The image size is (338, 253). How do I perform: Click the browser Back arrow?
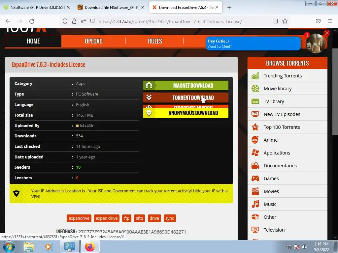coord(8,21)
